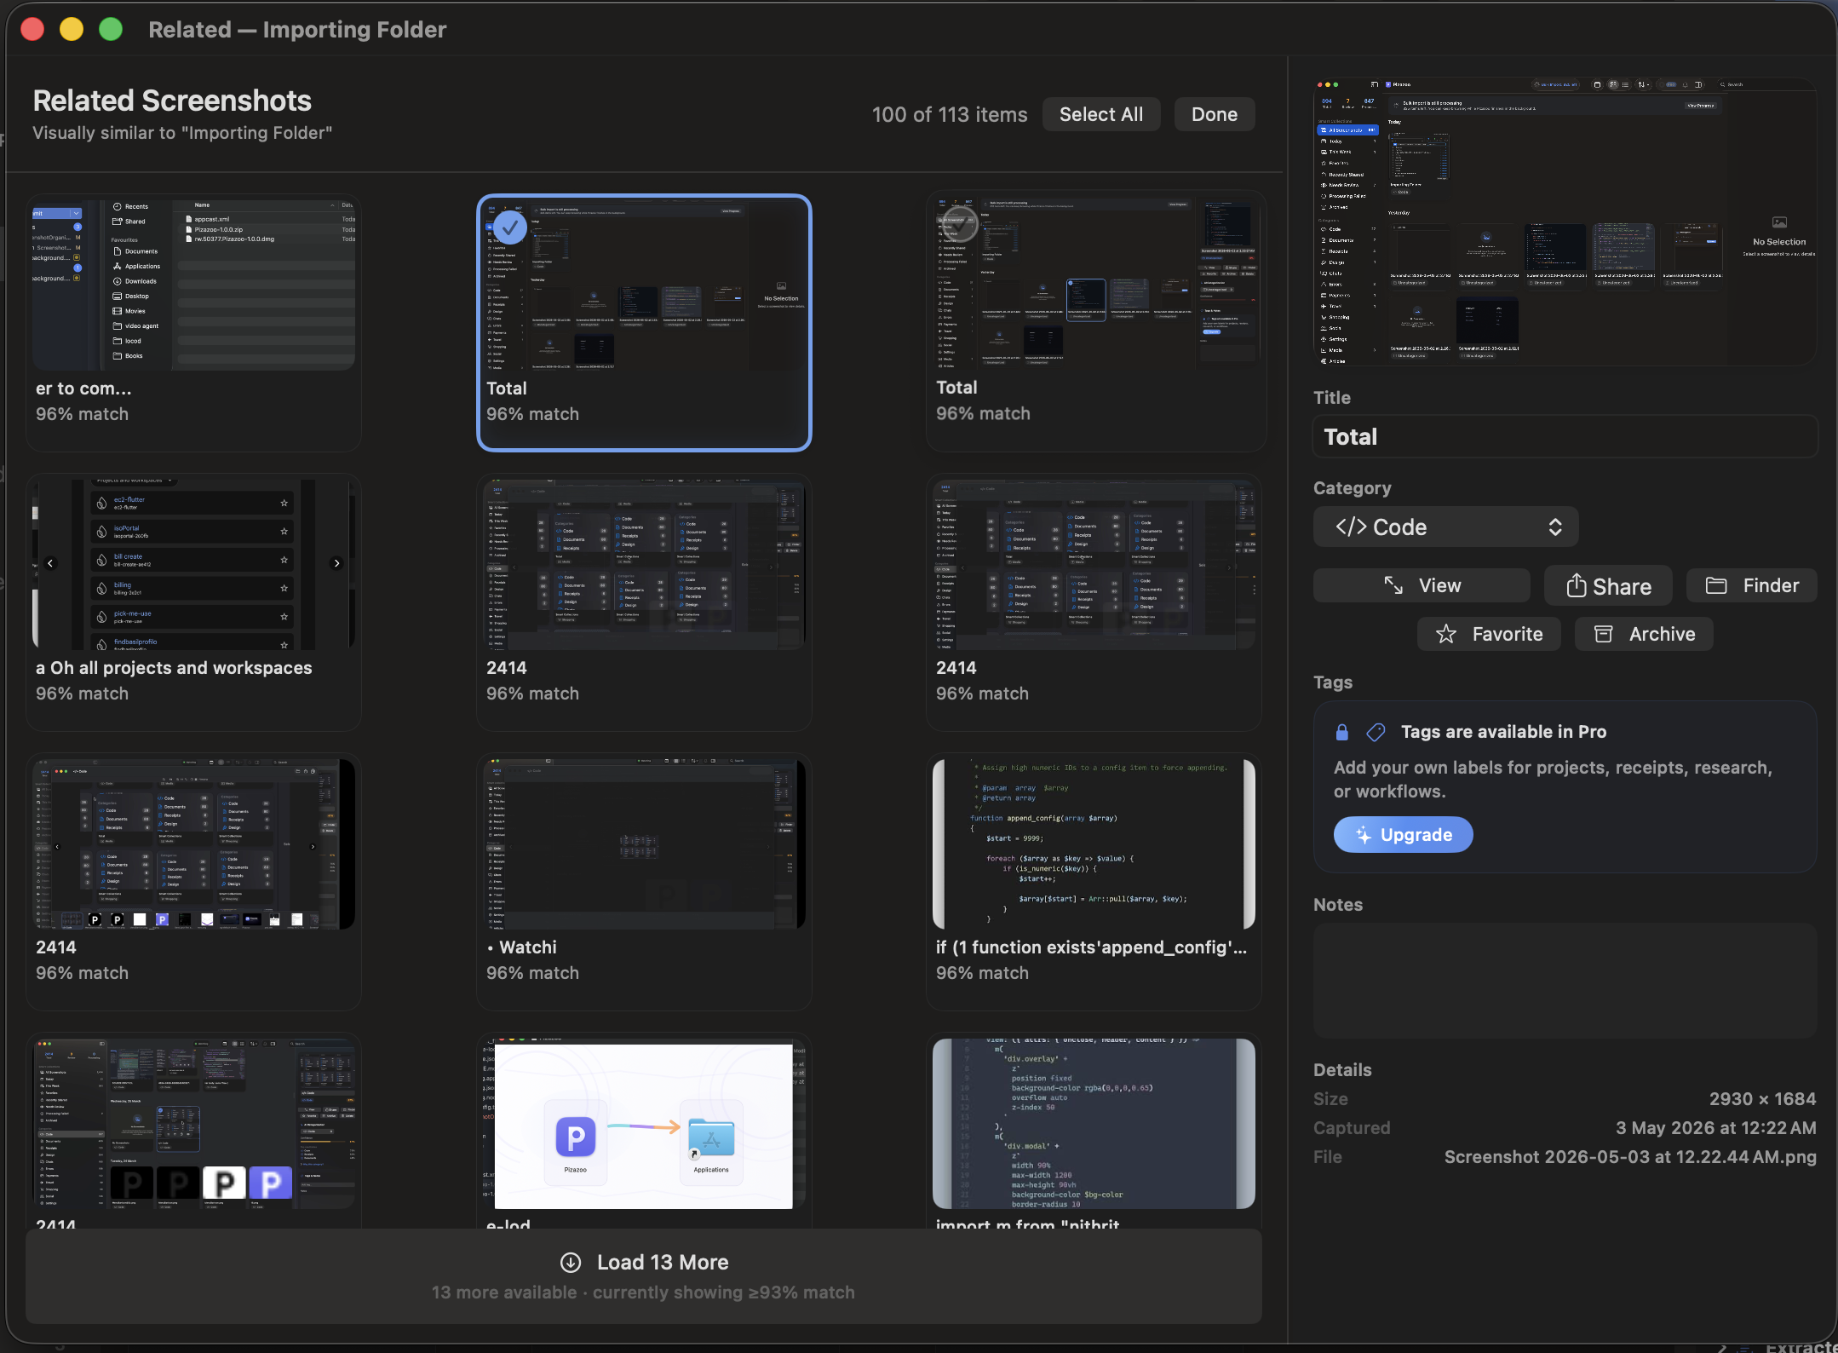
Task: Click the 'if (1 function exists'append_config'...' title
Action: point(1091,947)
